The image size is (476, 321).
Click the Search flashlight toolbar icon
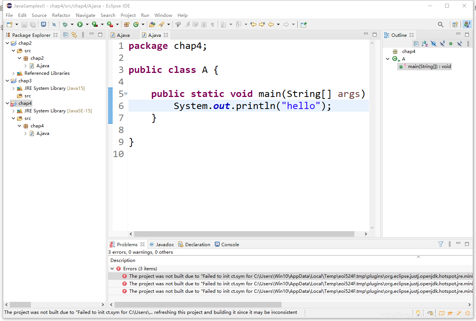pos(161,24)
